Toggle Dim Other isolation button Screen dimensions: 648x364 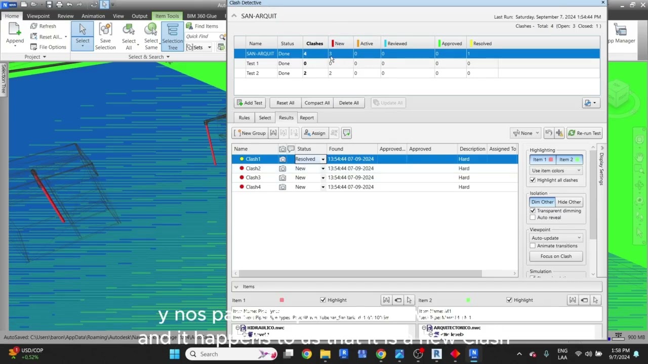click(x=542, y=202)
